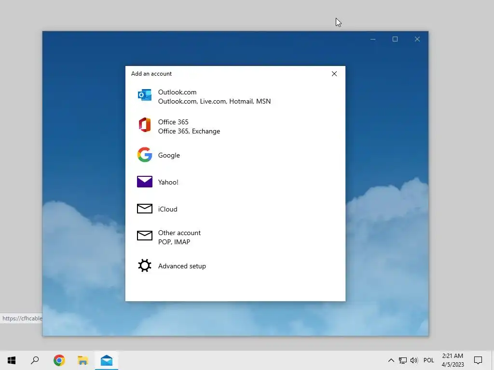Choose the Outlook.com account option
Image resolution: width=494 pixels, height=370 pixels.
pyautogui.click(x=235, y=96)
